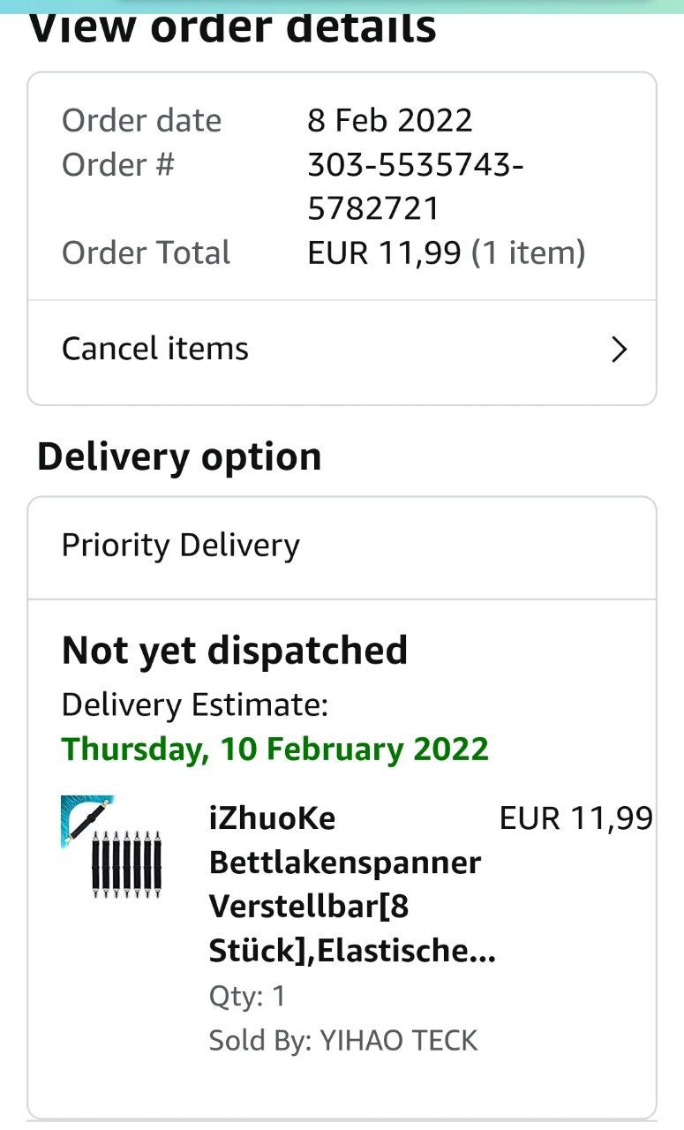This screenshot has height=1130, width=684.
Task: Tap the Priority Delivery row
Action: pyautogui.click(x=181, y=546)
